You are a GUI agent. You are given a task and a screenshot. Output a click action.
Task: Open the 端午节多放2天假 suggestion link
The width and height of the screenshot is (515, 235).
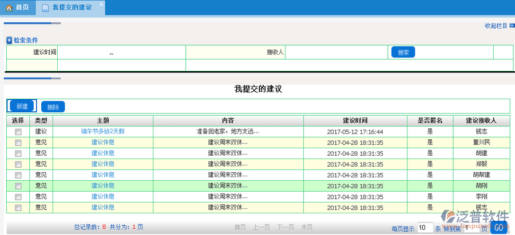pyautogui.click(x=103, y=132)
